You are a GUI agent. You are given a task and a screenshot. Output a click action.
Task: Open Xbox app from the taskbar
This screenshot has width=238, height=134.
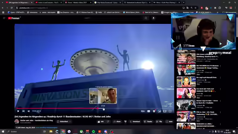pyautogui.click(x=81, y=131)
